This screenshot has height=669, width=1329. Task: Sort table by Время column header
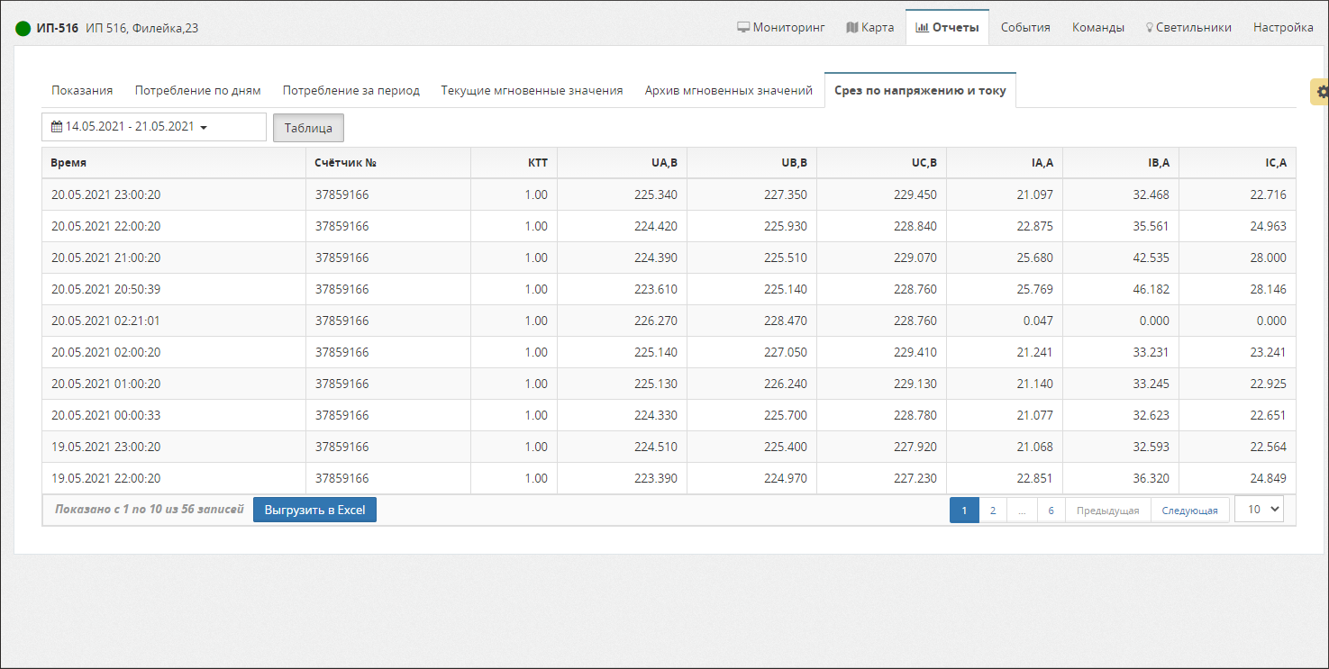coord(68,163)
